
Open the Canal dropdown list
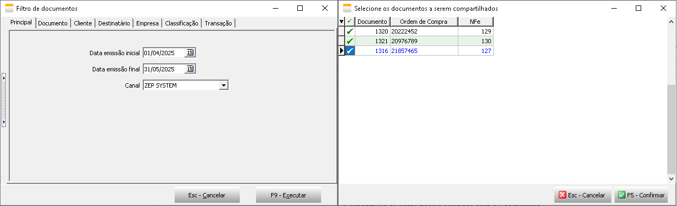pos(223,85)
